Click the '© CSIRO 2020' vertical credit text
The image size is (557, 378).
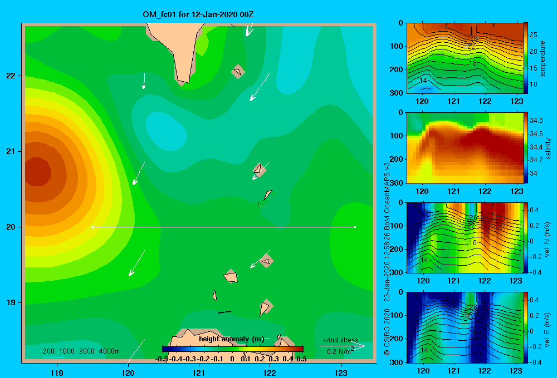point(387,332)
